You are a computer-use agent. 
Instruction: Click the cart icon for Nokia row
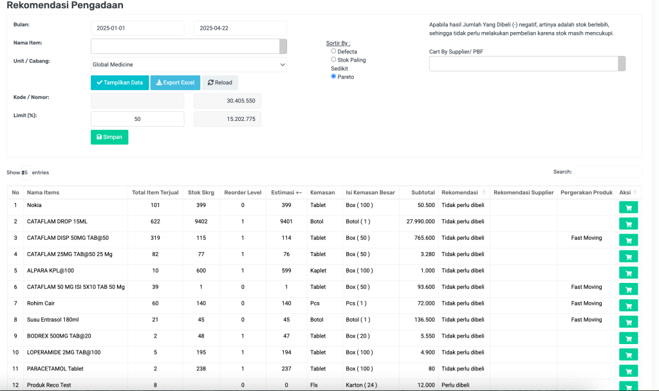[x=628, y=207]
